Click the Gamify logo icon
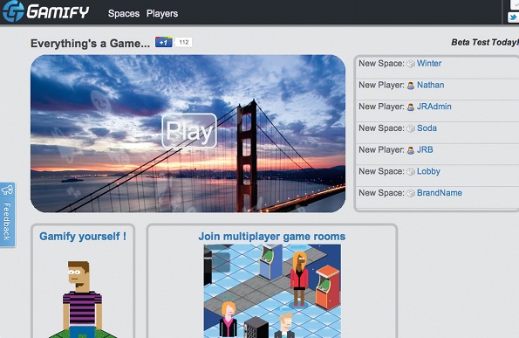This screenshot has height=338, width=519. [x=13, y=11]
